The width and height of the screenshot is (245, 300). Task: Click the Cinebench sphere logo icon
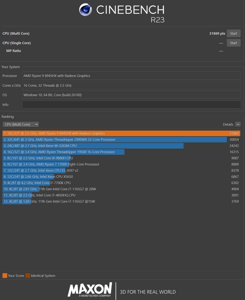click(x=85, y=9)
